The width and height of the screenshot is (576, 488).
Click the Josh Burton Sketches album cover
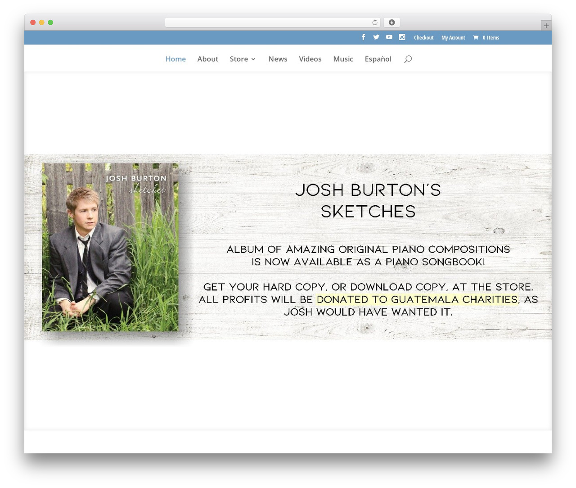(x=110, y=247)
